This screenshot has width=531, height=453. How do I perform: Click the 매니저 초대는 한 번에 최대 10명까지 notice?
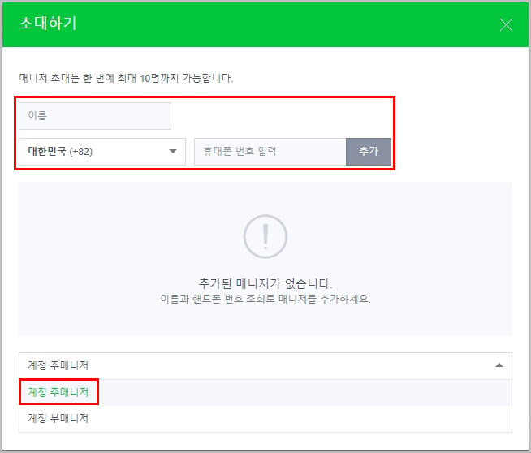click(x=126, y=78)
